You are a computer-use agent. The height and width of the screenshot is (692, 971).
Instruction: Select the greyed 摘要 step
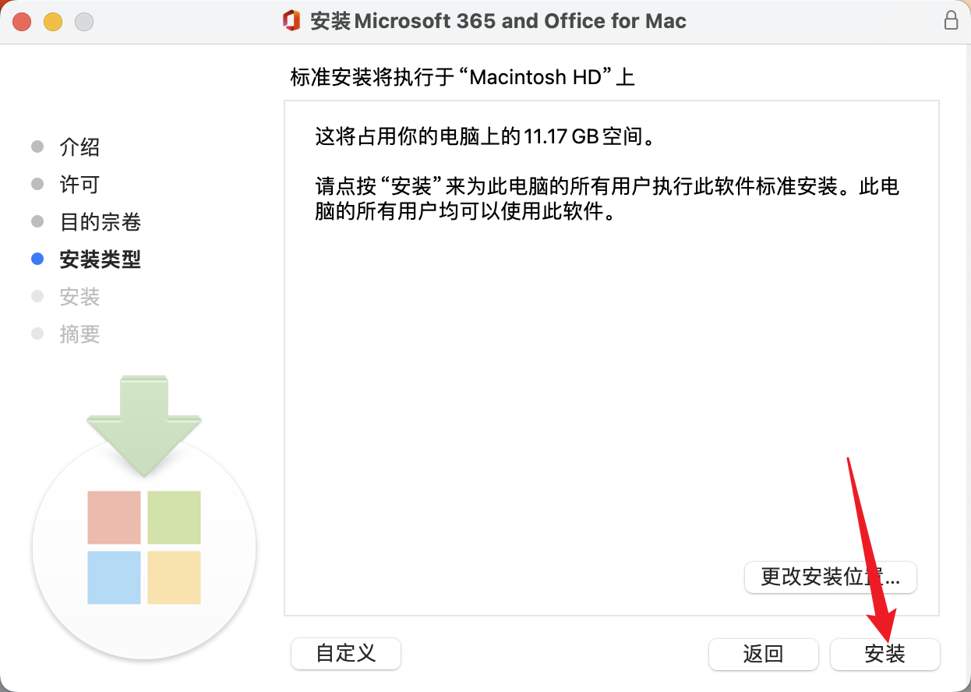[x=79, y=334]
